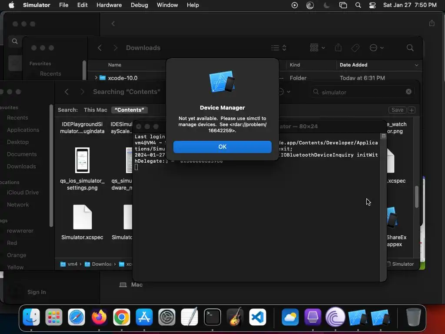Open the Apple menu
Image resolution: width=445 pixels, height=334 pixels.
(11, 5)
